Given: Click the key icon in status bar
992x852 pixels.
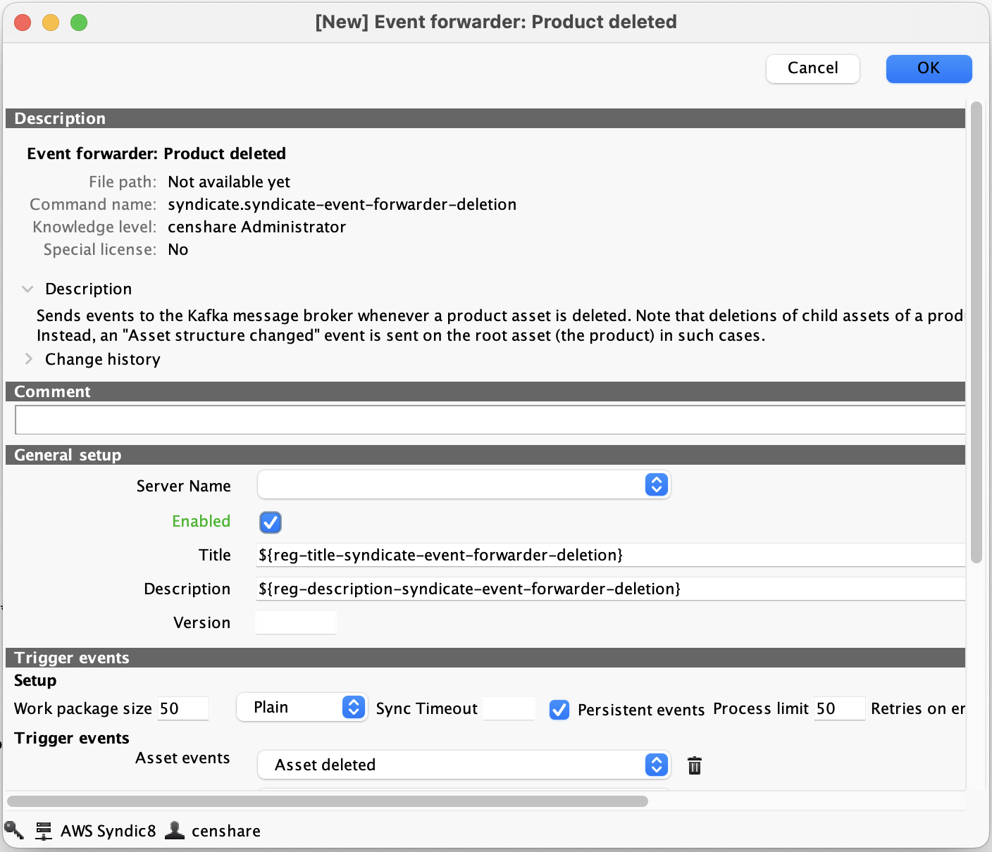Looking at the screenshot, I should coord(14,831).
